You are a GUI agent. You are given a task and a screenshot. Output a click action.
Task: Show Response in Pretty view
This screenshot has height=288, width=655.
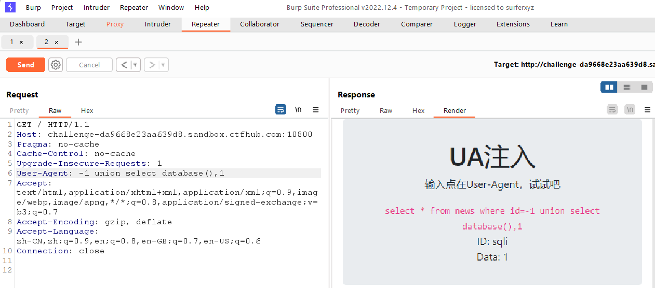point(350,110)
